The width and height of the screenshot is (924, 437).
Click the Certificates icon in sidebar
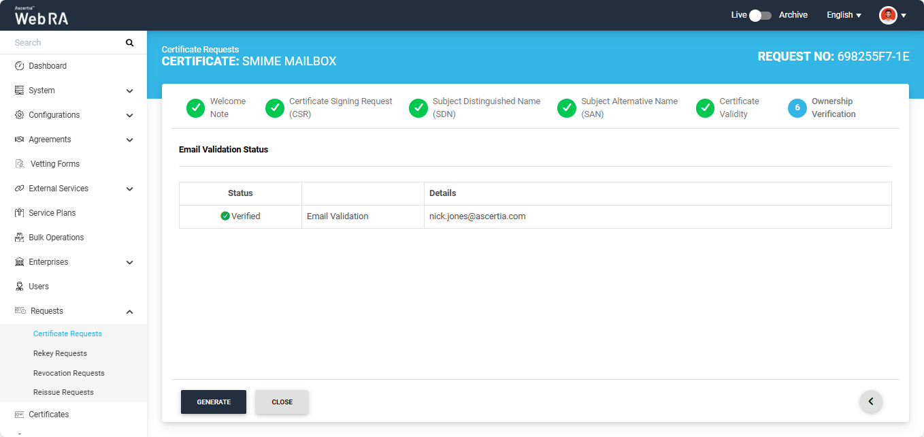20,415
